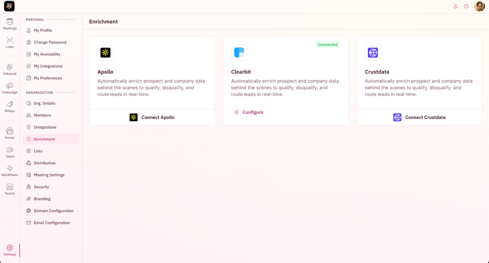Open Forms section
The height and width of the screenshot is (263, 489).
click(10, 134)
